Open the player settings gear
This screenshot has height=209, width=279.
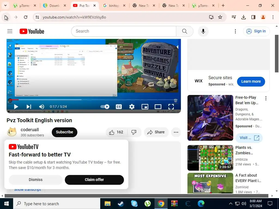(132, 107)
